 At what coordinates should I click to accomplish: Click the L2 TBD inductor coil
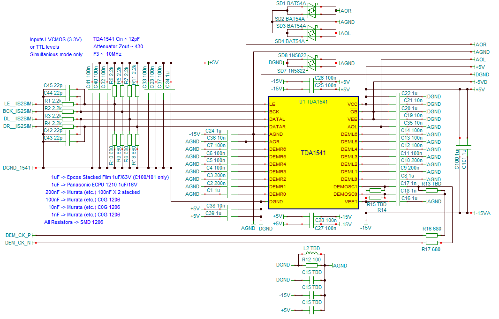[311, 253]
